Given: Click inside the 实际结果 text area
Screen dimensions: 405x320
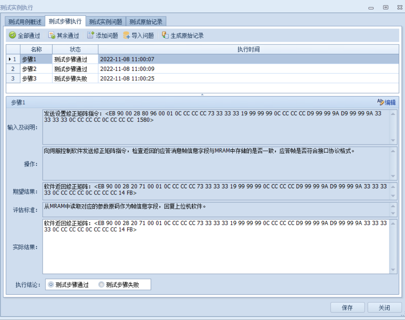Looking at the screenshot, I should (216, 247).
